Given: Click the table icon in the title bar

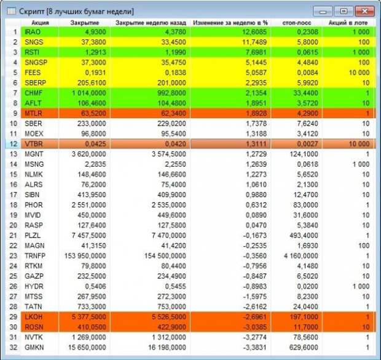Looking at the screenshot, I should click(11, 11).
